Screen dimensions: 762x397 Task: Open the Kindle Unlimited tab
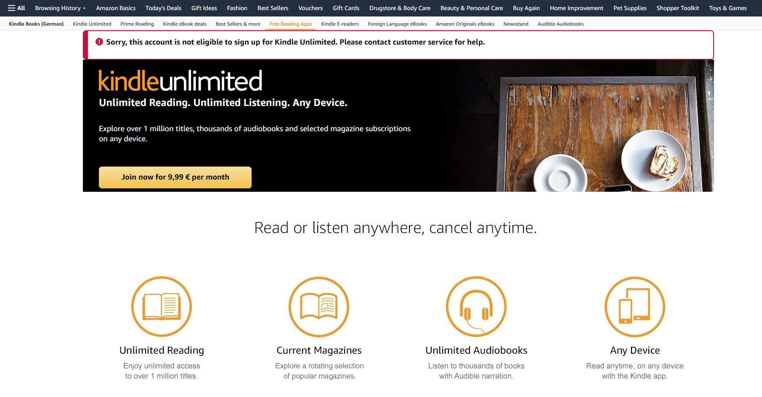tap(92, 24)
